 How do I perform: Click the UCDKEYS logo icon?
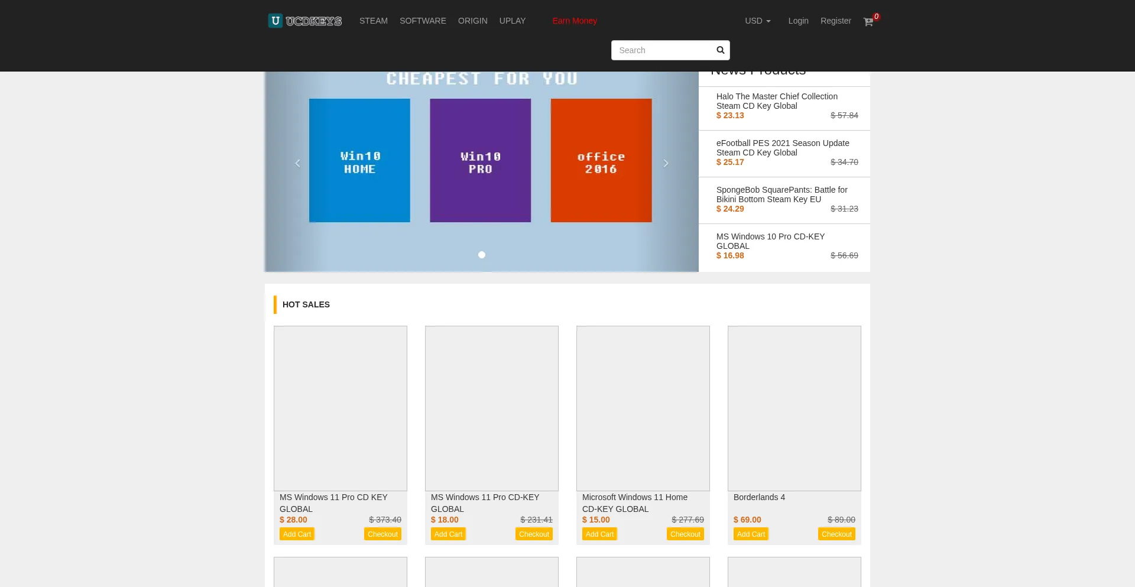(x=275, y=21)
